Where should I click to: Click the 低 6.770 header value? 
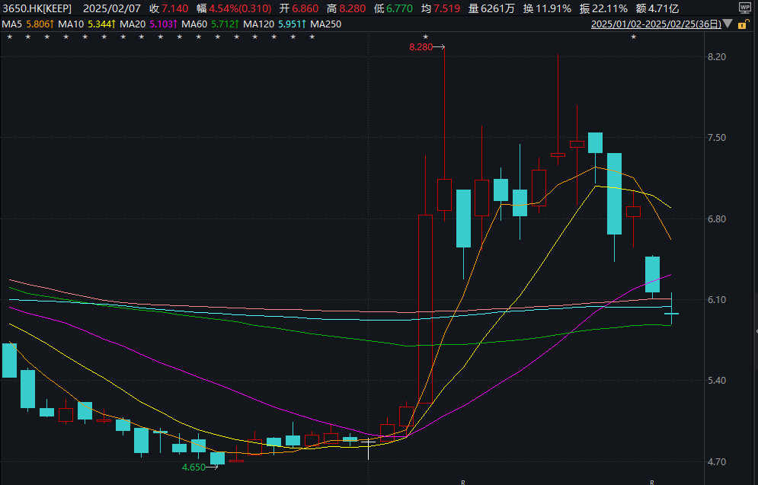[x=393, y=8]
